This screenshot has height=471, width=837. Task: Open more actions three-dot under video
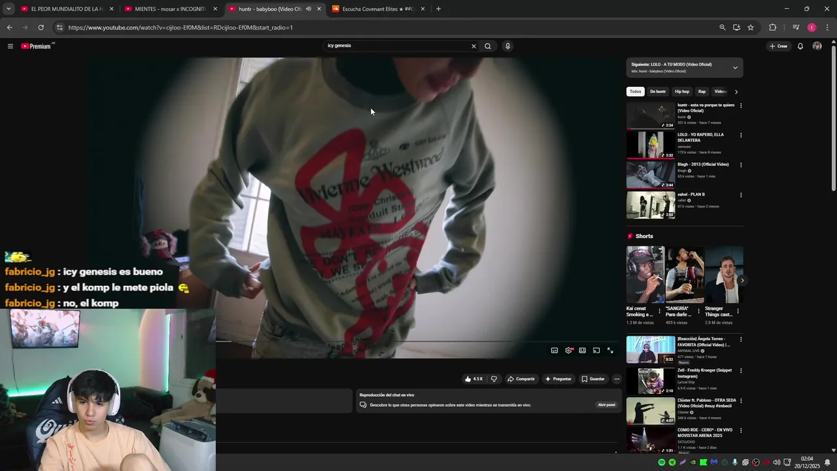click(617, 379)
